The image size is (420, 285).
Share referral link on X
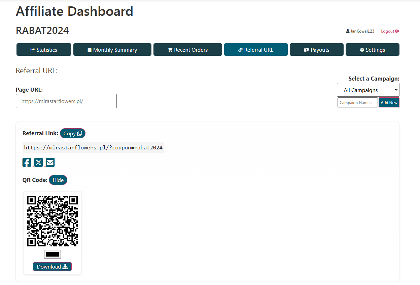(39, 162)
